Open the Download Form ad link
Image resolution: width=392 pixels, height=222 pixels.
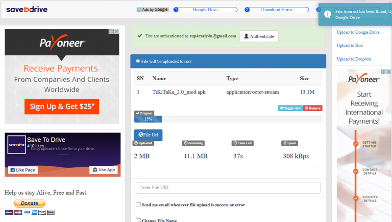coord(276,10)
